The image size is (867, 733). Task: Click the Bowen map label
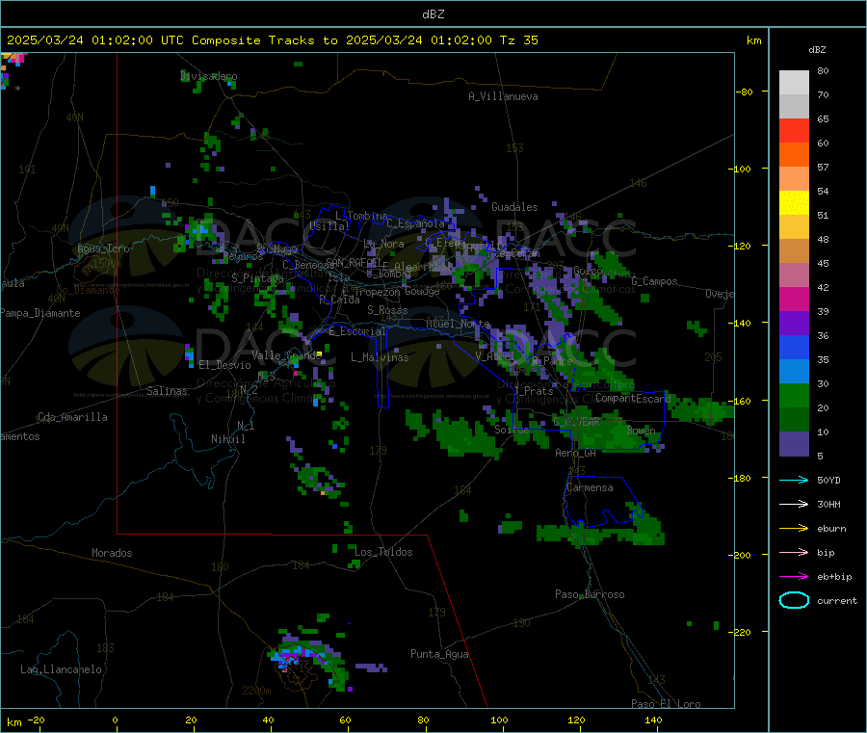tap(642, 430)
